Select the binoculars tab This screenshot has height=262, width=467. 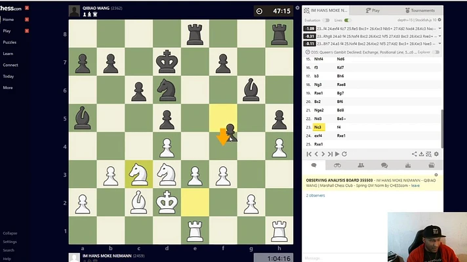337,165
